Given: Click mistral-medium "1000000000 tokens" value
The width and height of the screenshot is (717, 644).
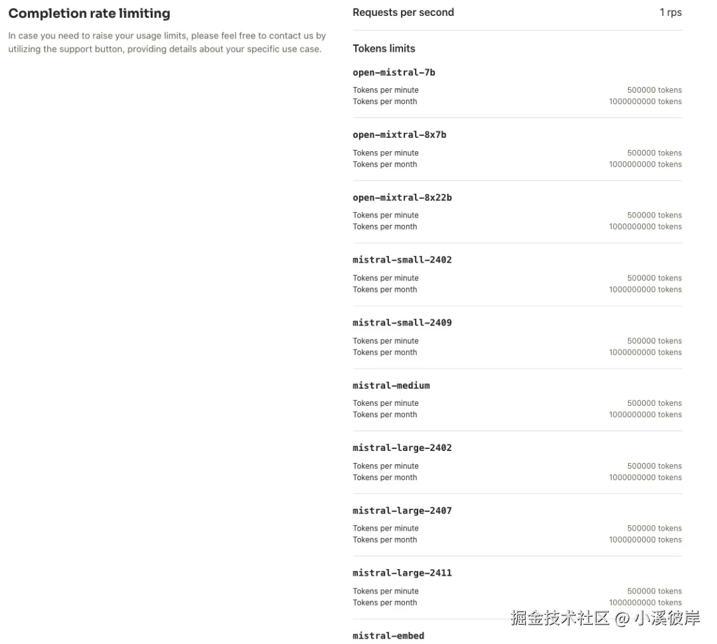Looking at the screenshot, I should point(645,415).
